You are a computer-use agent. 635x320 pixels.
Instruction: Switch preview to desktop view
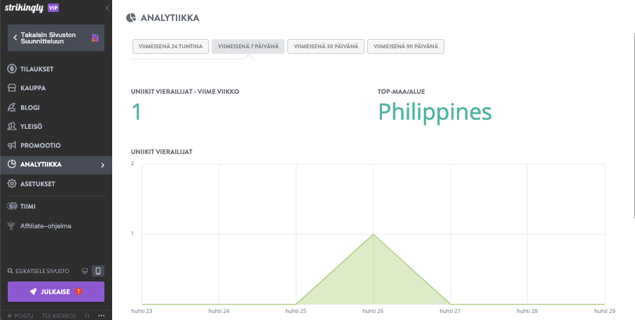coord(85,271)
